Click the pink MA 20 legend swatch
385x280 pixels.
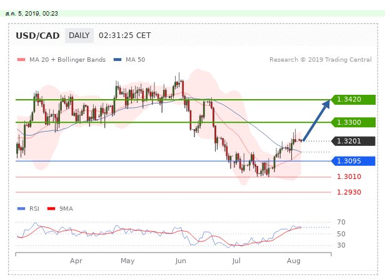click(x=21, y=59)
